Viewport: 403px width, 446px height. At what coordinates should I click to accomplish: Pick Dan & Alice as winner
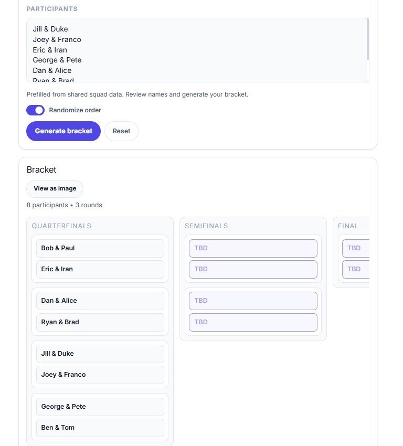pos(100,301)
